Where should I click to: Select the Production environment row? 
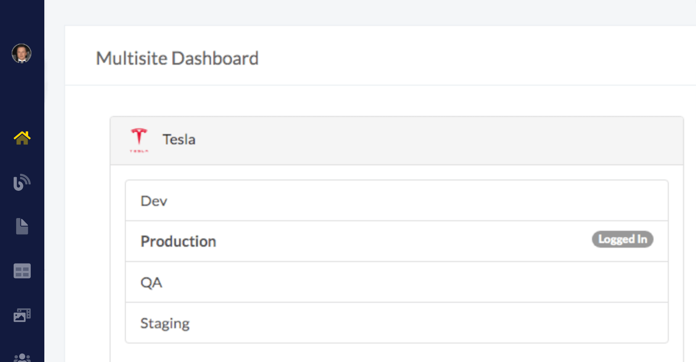point(397,241)
